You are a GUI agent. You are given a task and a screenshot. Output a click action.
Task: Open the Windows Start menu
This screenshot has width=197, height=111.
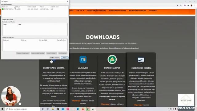pos(2,109)
